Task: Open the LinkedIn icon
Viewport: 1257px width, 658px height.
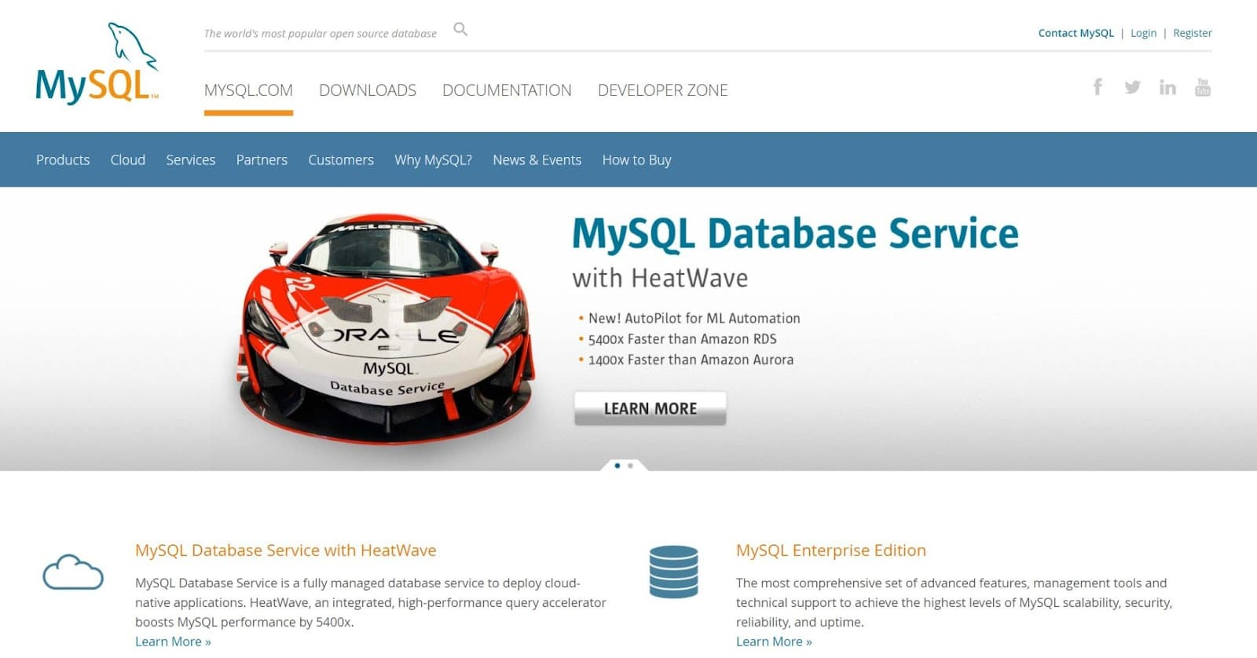Action: click(1167, 87)
